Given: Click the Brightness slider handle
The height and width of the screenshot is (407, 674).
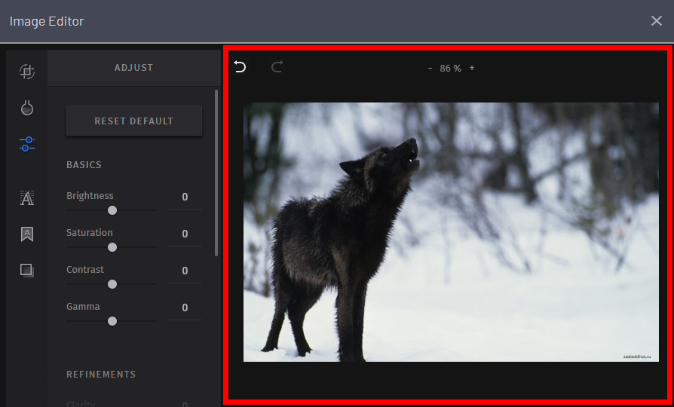Looking at the screenshot, I should pos(112,210).
